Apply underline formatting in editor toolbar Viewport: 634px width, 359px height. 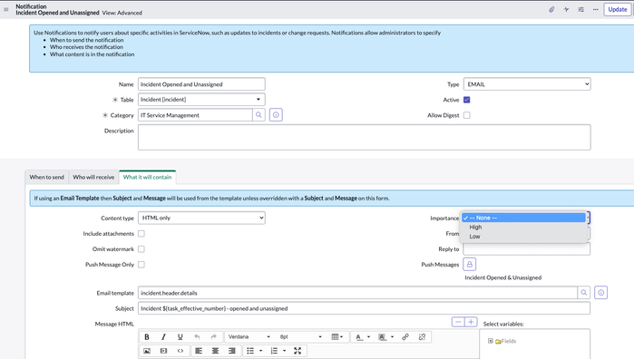coord(180,336)
